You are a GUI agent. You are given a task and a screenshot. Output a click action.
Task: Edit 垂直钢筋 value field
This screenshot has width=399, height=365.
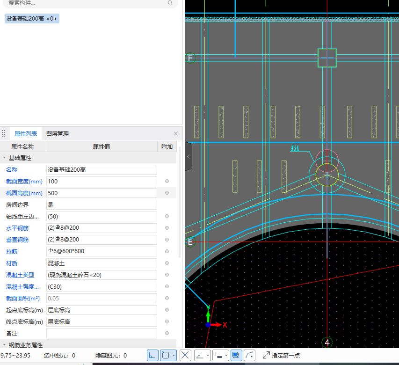102,240
